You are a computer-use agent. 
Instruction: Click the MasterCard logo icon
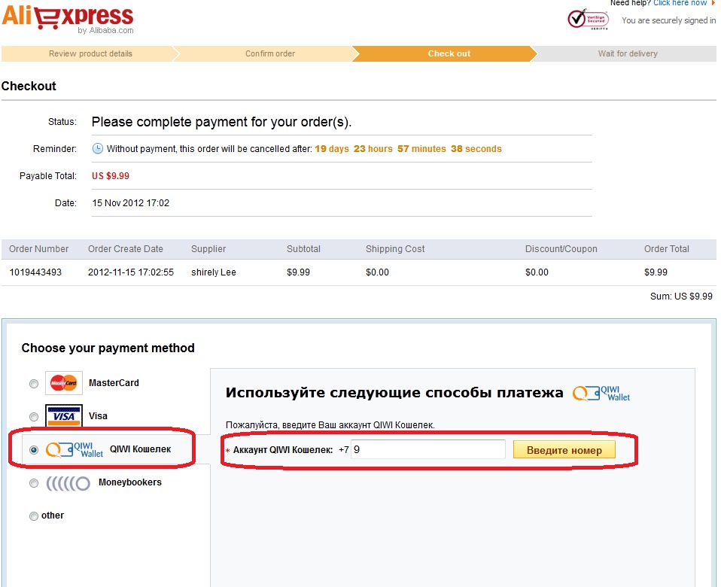pyautogui.click(x=64, y=383)
